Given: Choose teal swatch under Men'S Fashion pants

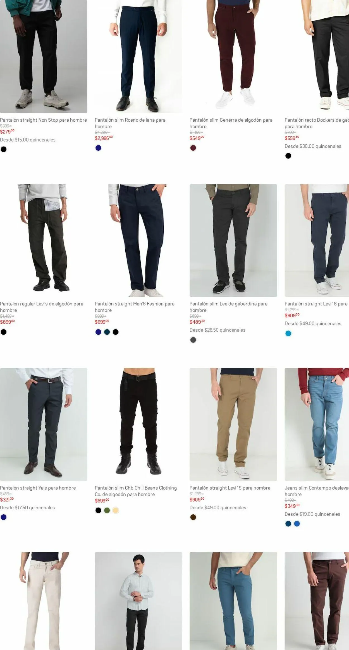Looking at the screenshot, I should tap(107, 332).
